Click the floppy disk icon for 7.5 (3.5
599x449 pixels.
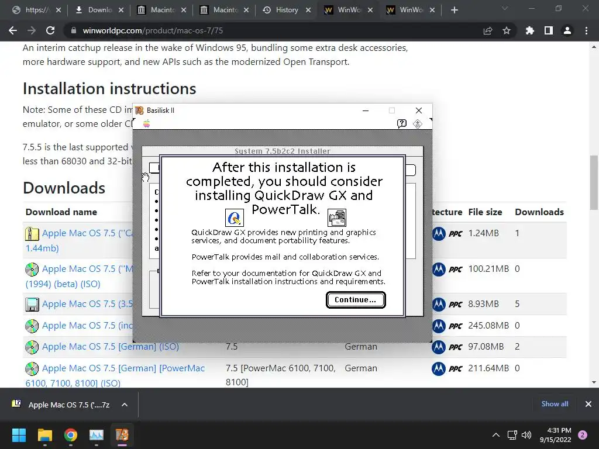coord(32,304)
